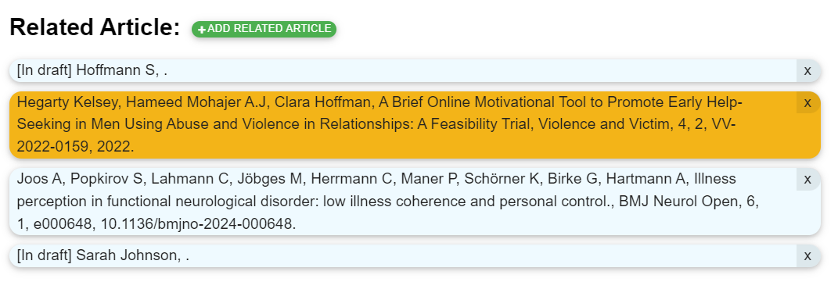This screenshot has height=282, width=838.
Task: Click the BMJ Neurol Open journal name
Action: click(x=679, y=202)
